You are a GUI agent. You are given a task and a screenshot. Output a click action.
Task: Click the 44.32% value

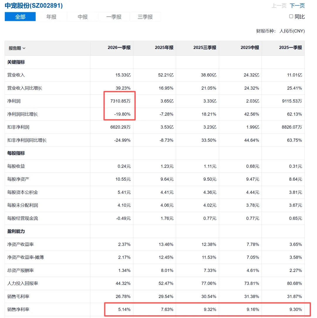[123, 283]
